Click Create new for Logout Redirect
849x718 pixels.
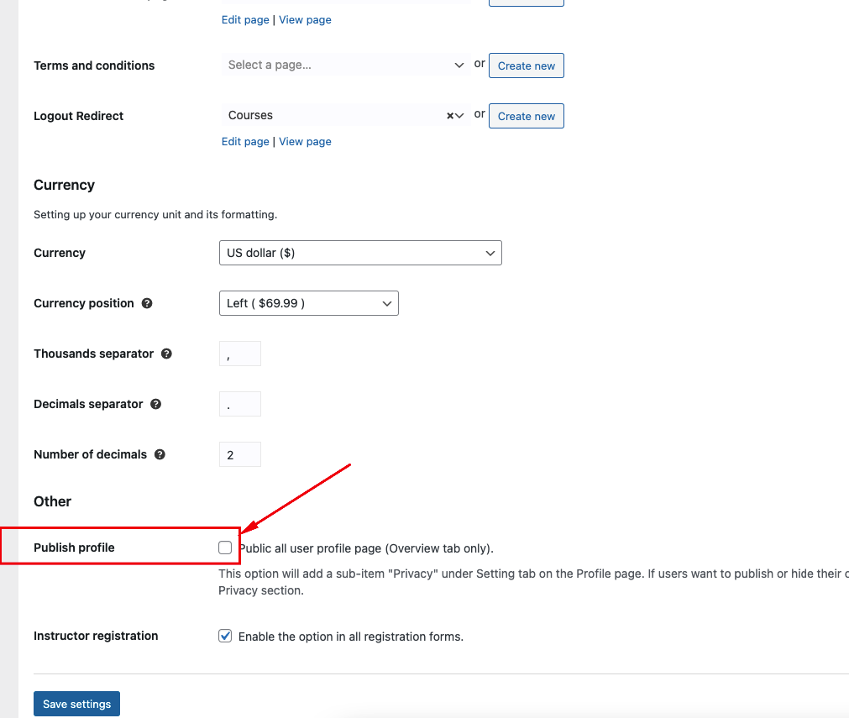(527, 116)
